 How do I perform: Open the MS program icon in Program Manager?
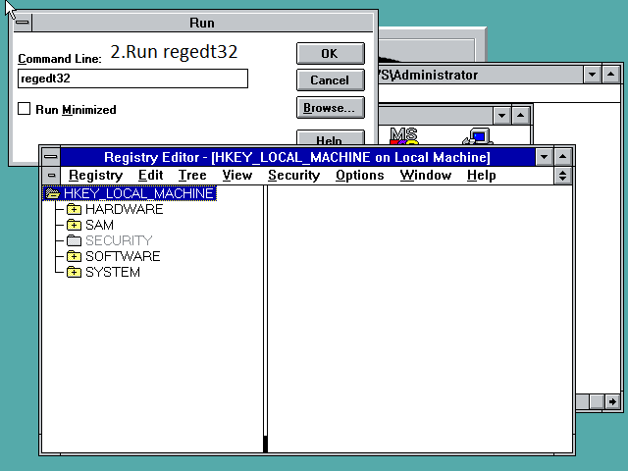coord(404,135)
